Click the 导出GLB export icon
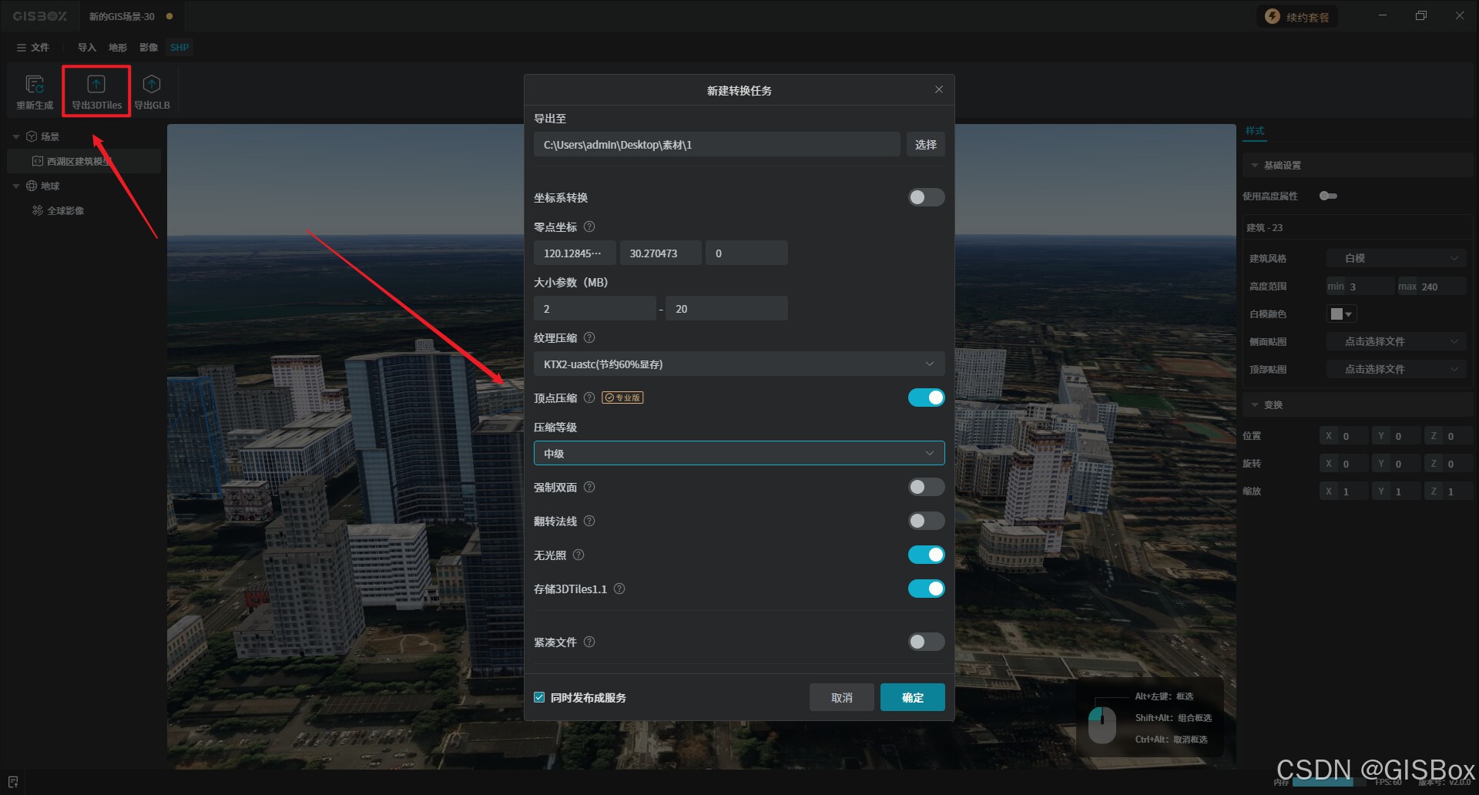This screenshot has width=1479, height=795. (x=152, y=91)
